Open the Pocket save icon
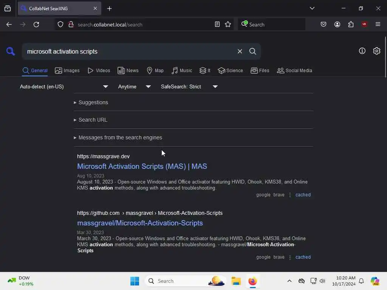The width and height of the screenshot is (387, 290). click(324, 25)
